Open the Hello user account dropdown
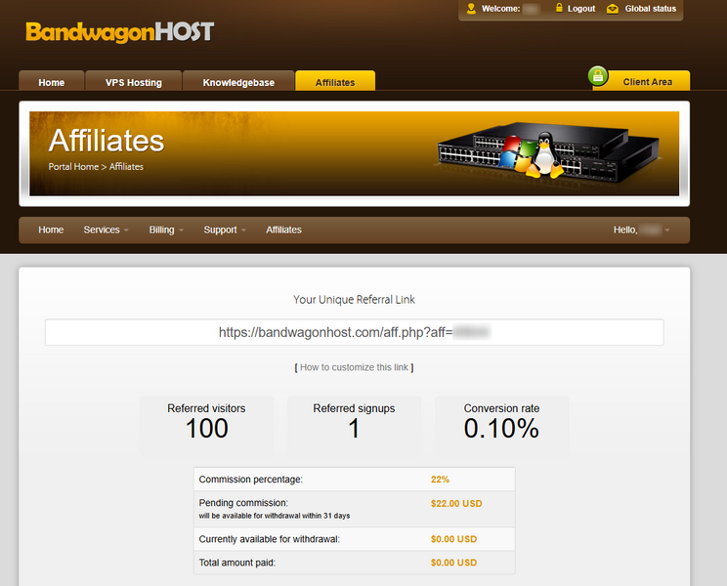 (x=641, y=230)
